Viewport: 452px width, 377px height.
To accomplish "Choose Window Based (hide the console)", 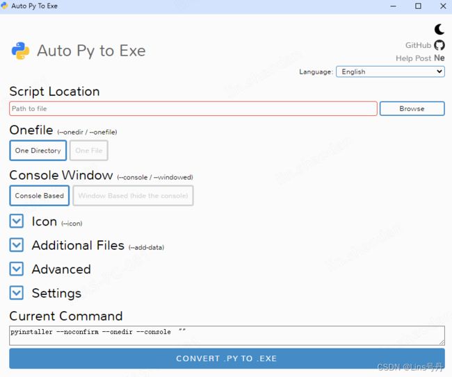I will pyautogui.click(x=133, y=196).
